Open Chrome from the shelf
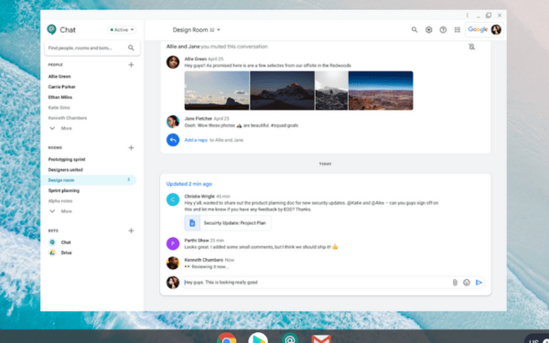The height and width of the screenshot is (343, 549). click(x=227, y=338)
